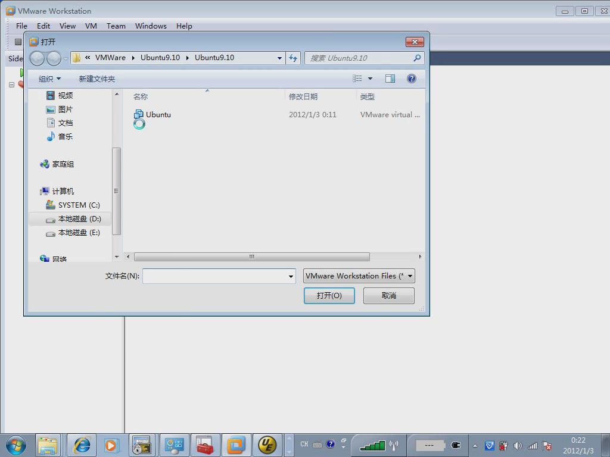Open the dialog help icon
The width and height of the screenshot is (610, 457).
pos(411,79)
